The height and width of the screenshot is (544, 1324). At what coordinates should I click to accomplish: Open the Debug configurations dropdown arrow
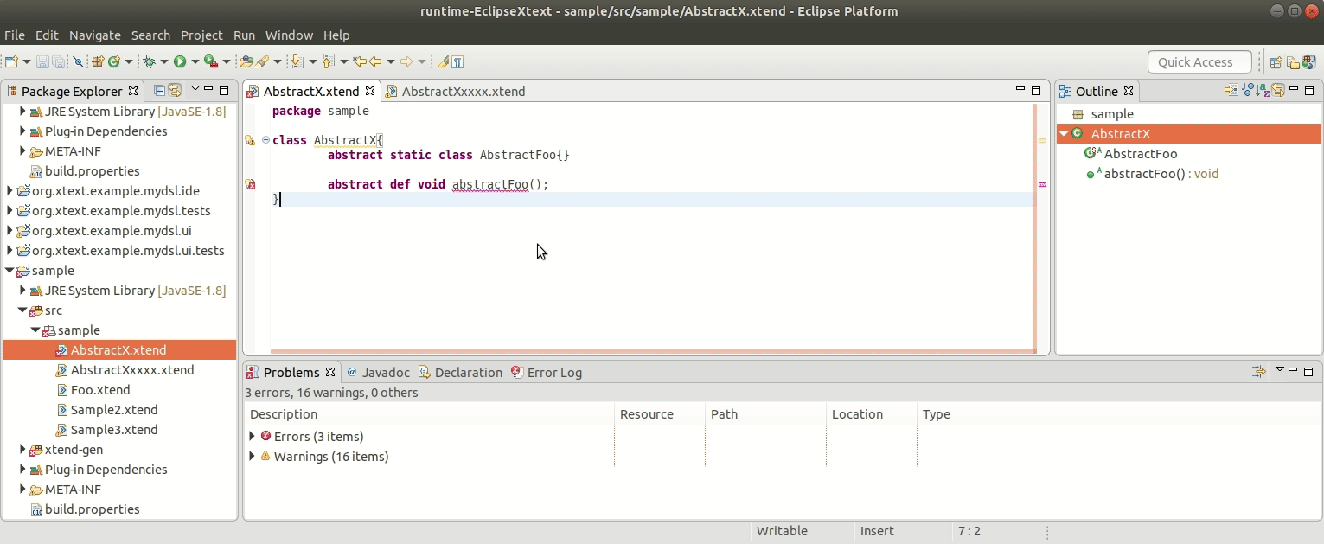(x=163, y=61)
